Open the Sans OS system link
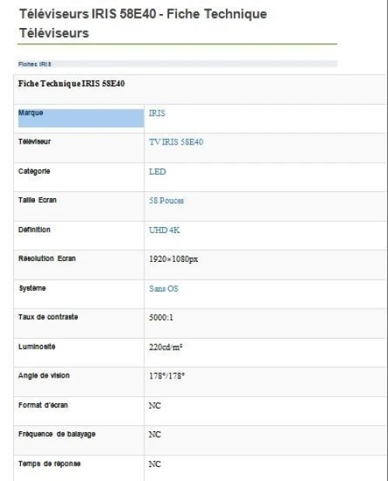Screen dimensions: 388x481 pos(164,288)
